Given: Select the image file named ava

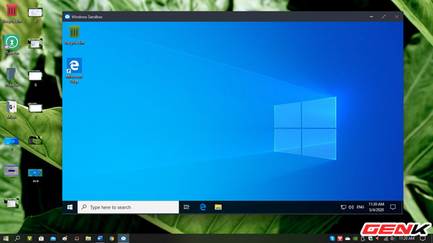Looking at the screenshot, I should (x=35, y=175).
